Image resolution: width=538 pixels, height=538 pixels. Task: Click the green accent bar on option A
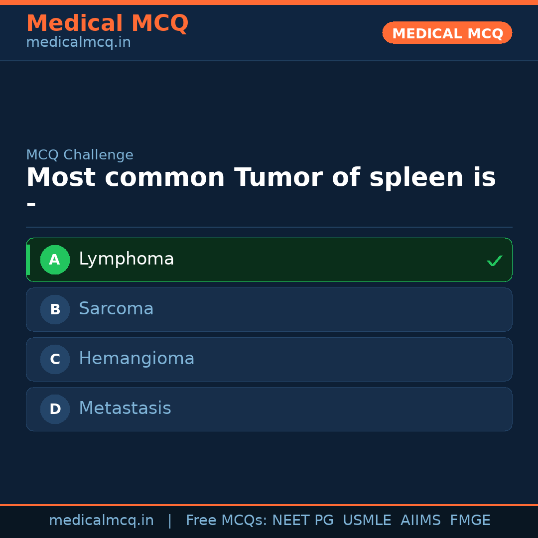[28, 260]
